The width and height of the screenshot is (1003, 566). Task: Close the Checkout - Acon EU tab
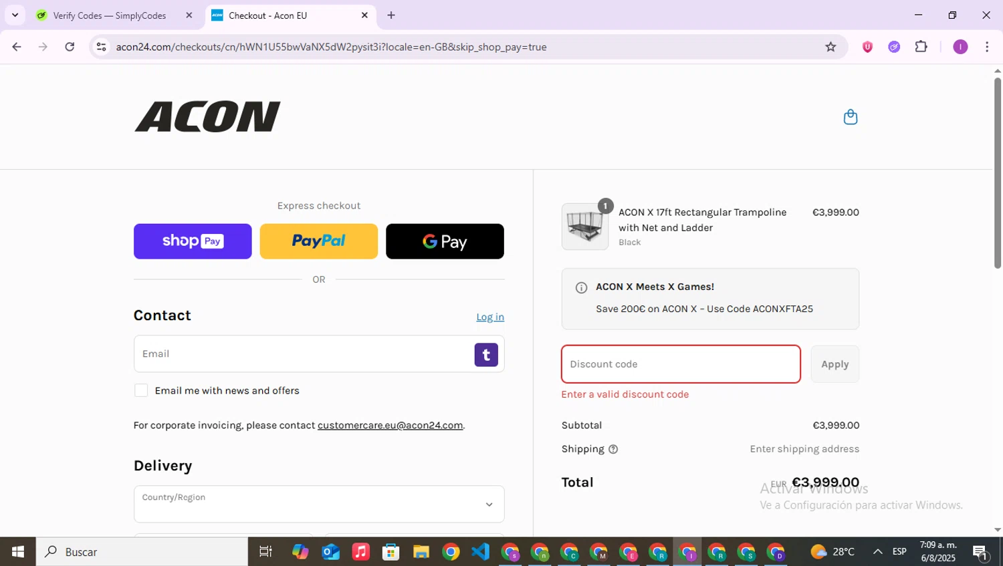coord(364,15)
